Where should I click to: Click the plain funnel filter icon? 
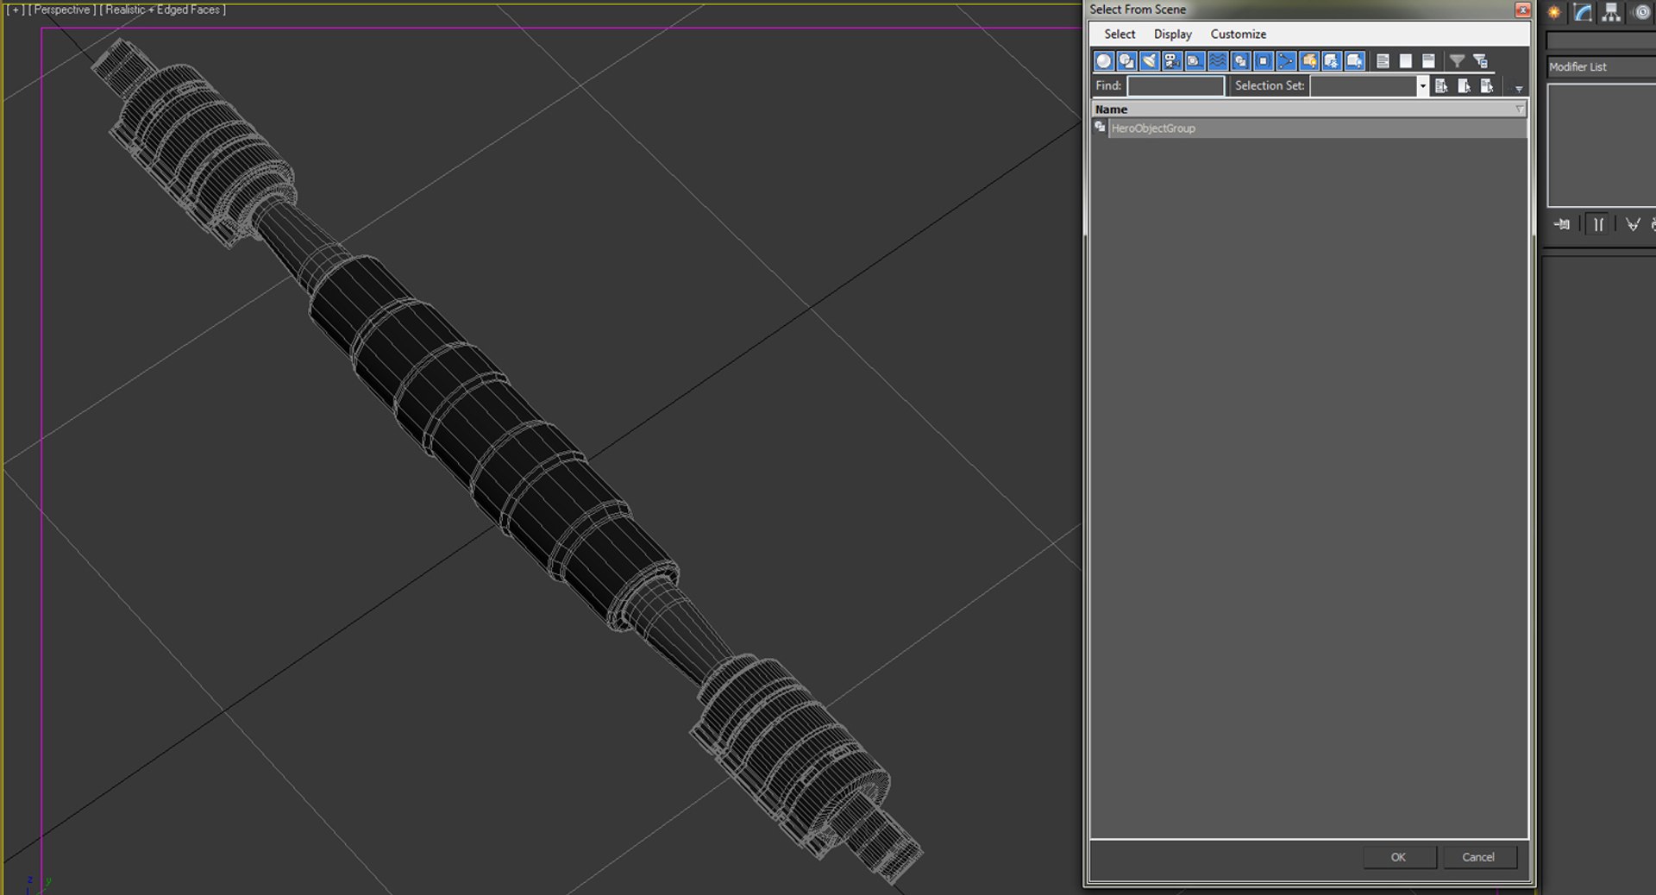point(1457,61)
